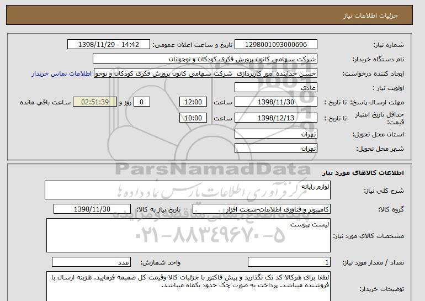Click the quantity field showing 1
Screen dimensions: 425x301
point(289,262)
